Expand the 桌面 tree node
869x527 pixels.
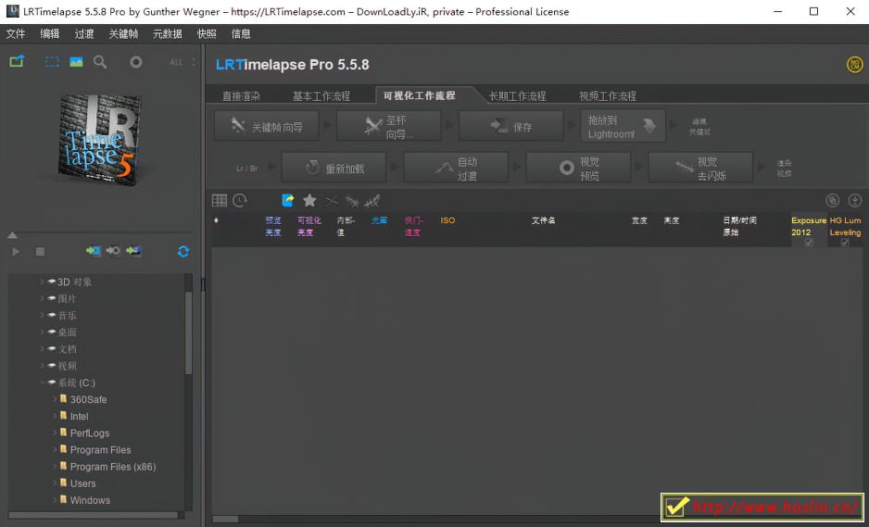(42, 332)
